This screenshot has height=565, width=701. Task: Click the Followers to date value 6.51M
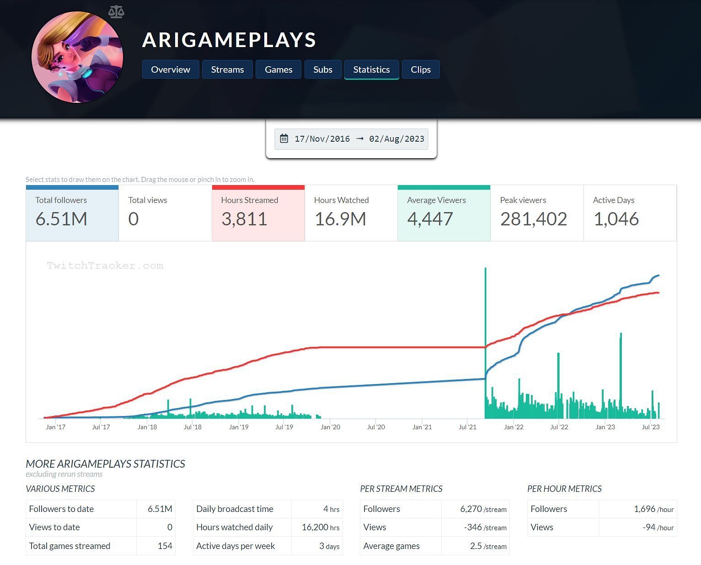pyautogui.click(x=160, y=509)
